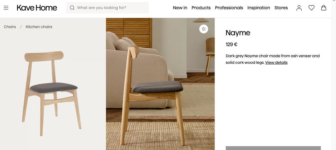Screen dimensions: 336x150
Task: Go to the Kitchen chairs breadcrumb
Action: 39,27
